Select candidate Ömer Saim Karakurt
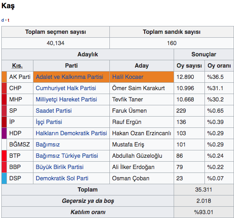 138,88
